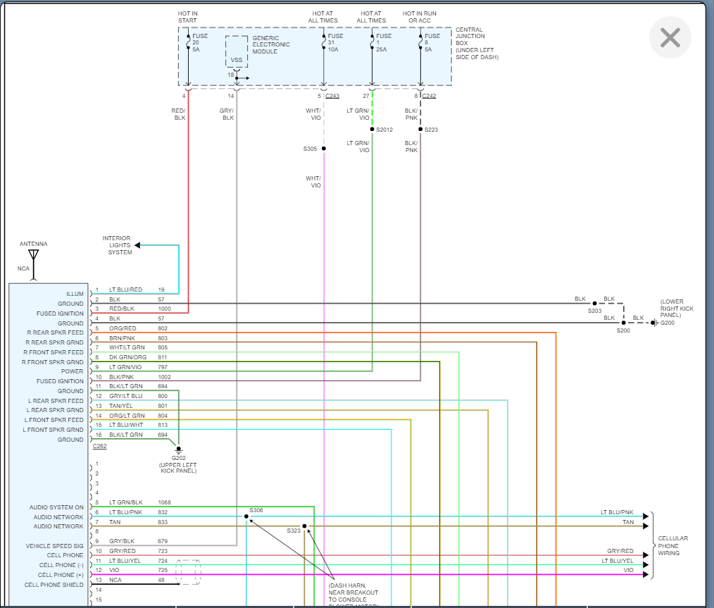The height and width of the screenshot is (608, 714).
Task: Click the 'L FRONT SPKR FEED' label
Action: click(x=54, y=420)
